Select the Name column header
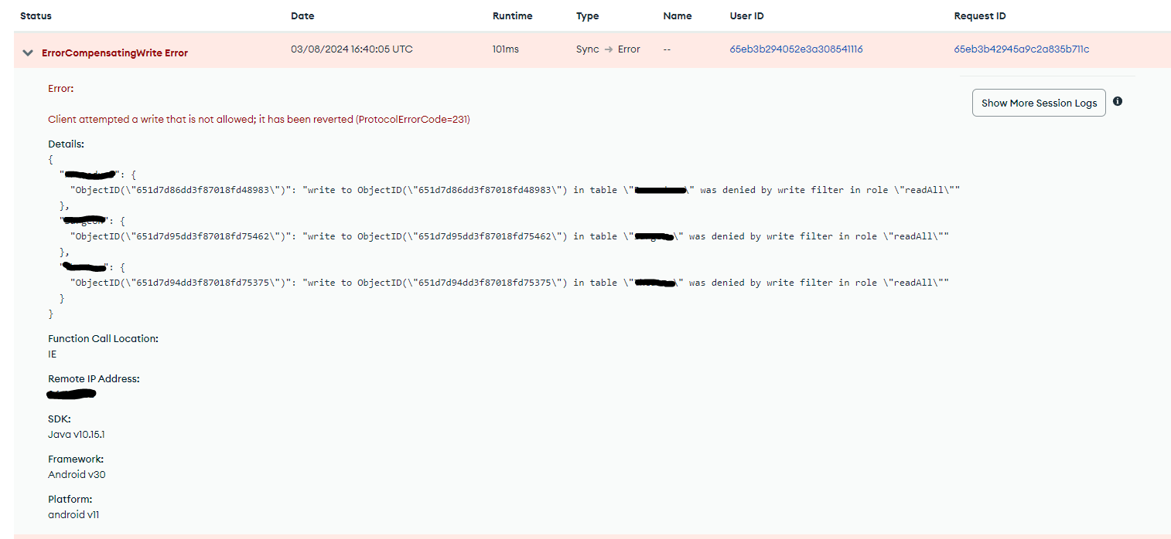Image resolution: width=1171 pixels, height=539 pixels. 677,16
